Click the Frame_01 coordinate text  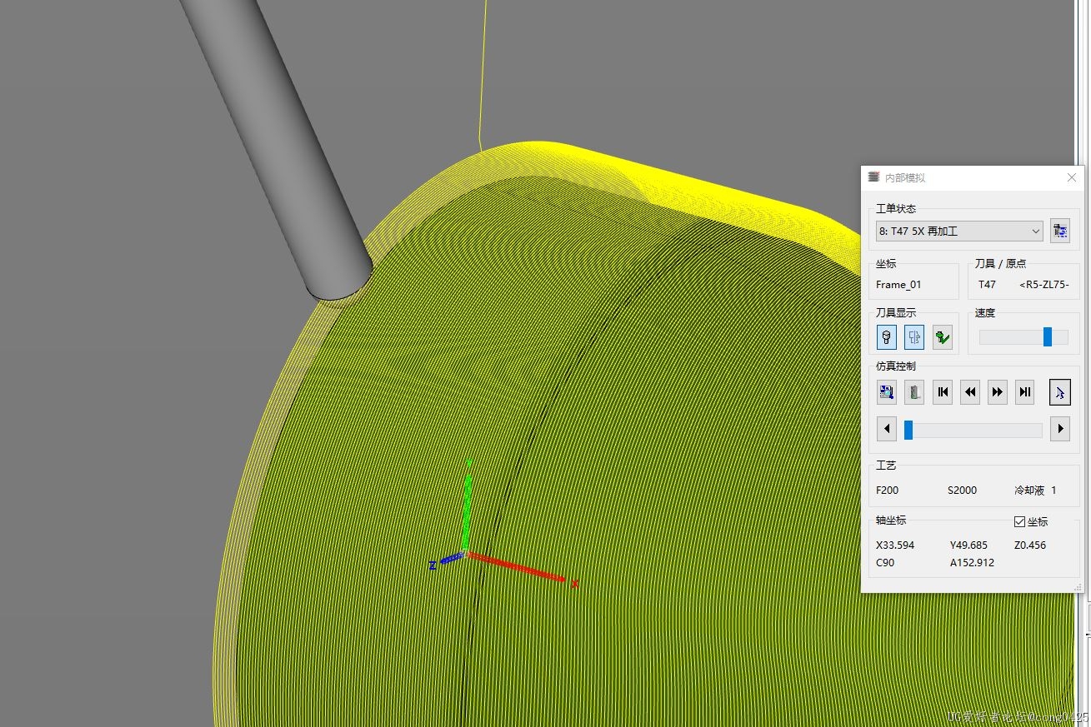pyautogui.click(x=898, y=285)
